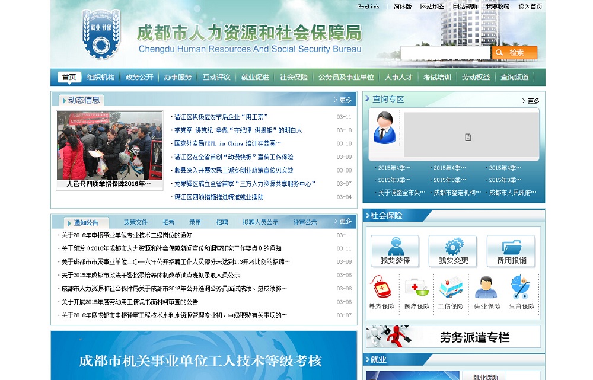Open 考试培训 navigation menu
This screenshot has width=593, height=380.
pyautogui.click(x=437, y=77)
